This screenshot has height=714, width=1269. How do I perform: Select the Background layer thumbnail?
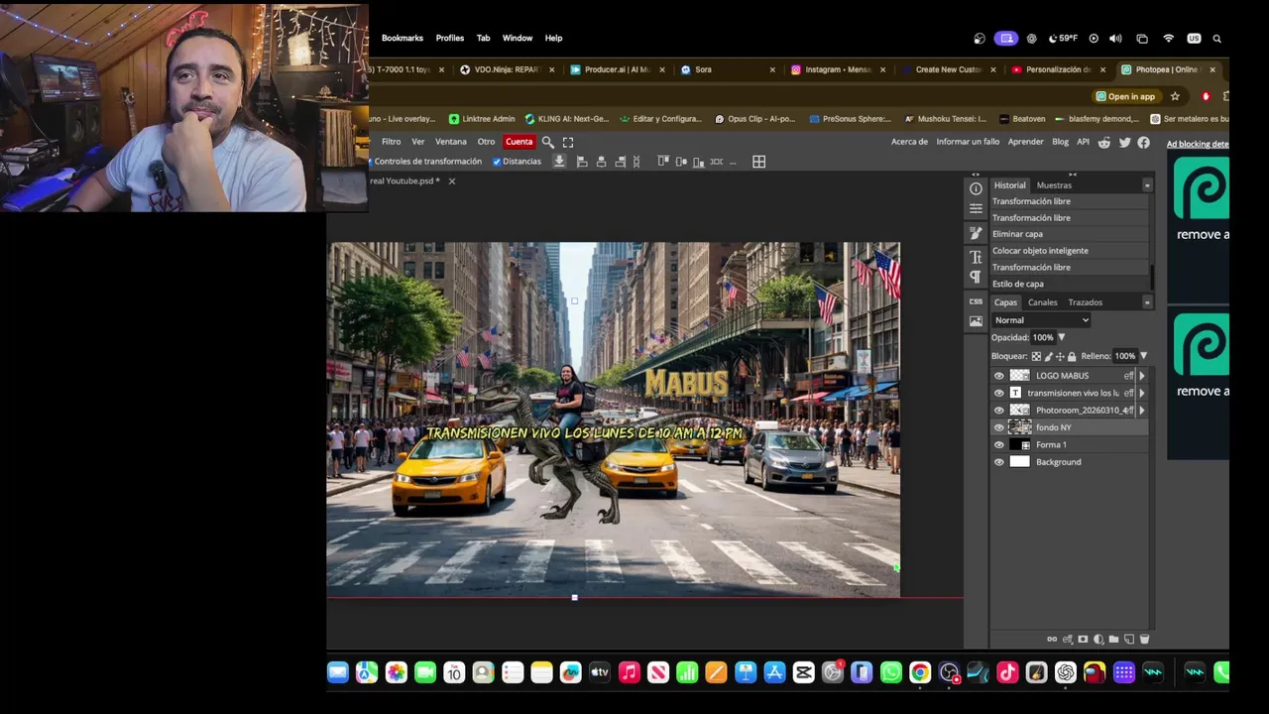tap(1019, 462)
